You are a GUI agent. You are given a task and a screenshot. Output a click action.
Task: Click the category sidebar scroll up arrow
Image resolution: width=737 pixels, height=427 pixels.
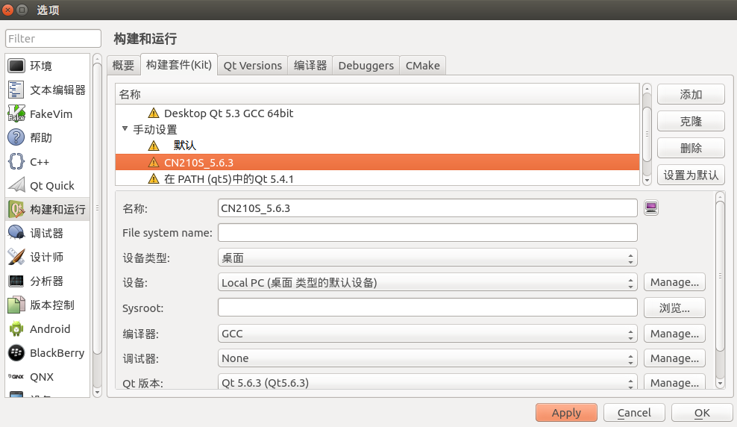point(97,58)
